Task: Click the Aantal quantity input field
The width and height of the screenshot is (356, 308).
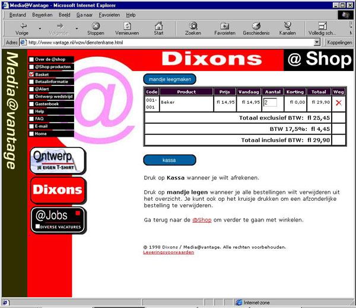Action: coord(270,102)
